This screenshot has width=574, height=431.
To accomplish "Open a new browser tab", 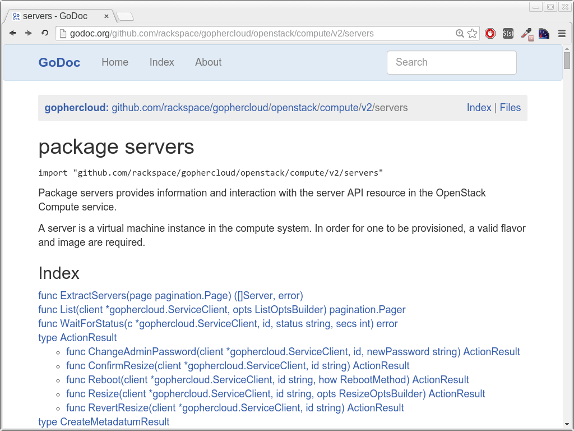I will pos(125,16).
